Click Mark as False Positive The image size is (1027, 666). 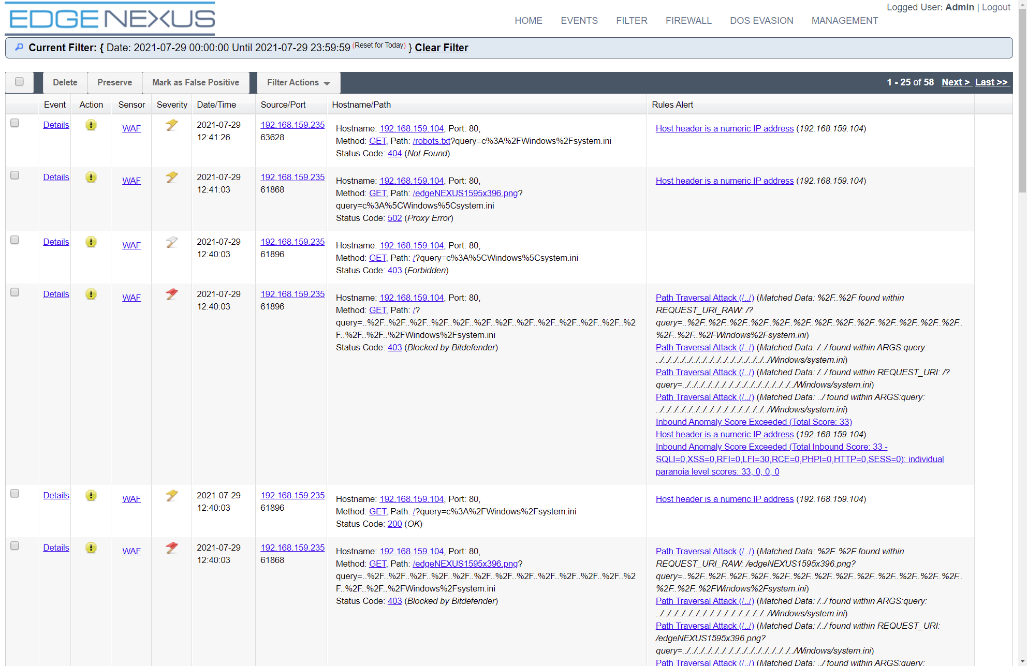tap(196, 83)
